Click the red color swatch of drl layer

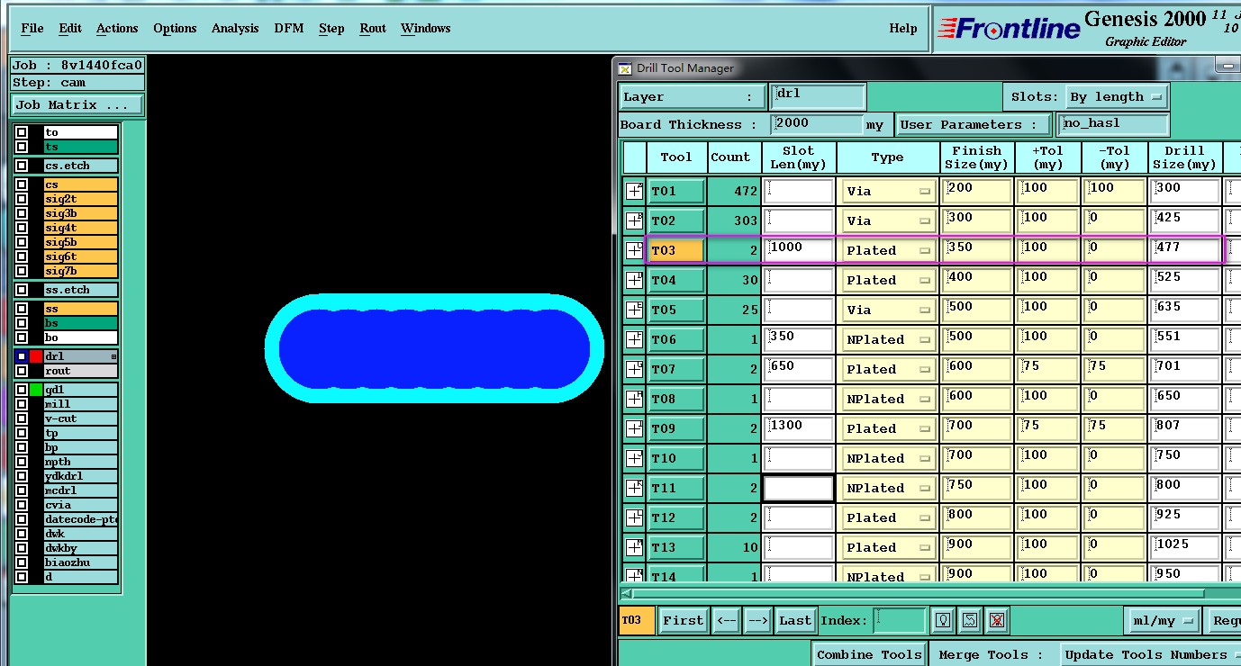[x=36, y=356]
